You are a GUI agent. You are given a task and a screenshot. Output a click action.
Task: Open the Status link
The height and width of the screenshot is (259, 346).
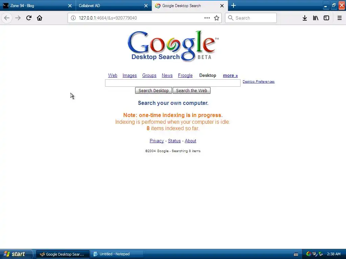tap(174, 141)
